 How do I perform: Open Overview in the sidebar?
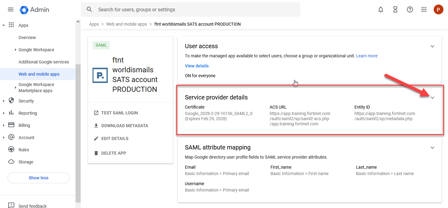coord(27,38)
